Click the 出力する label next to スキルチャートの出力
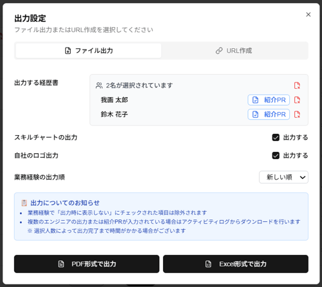Image resolution: width=322 pixels, height=287 pixels. tap(296, 137)
